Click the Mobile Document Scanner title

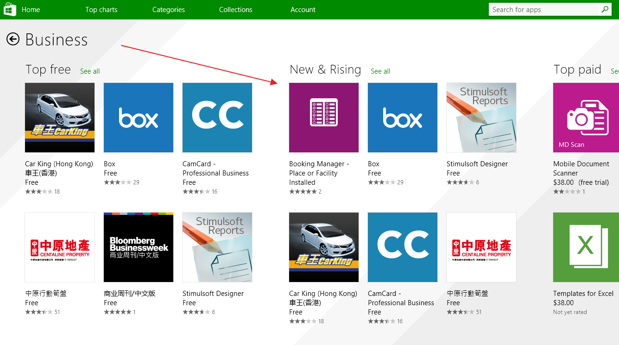point(581,169)
